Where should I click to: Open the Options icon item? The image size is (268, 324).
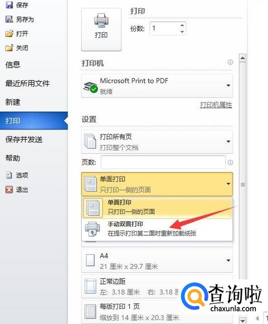click(x=9, y=175)
